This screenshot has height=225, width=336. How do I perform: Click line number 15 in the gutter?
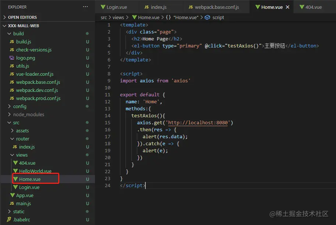tap(107, 122)
